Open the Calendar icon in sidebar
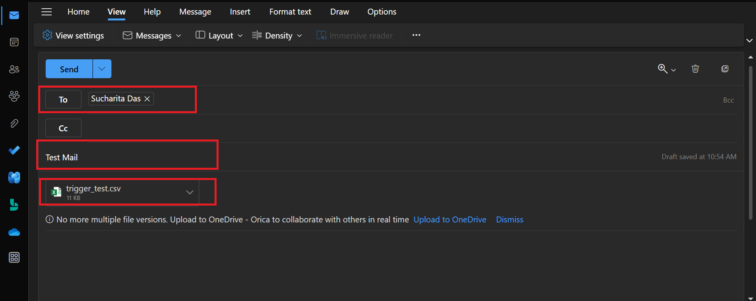Screen dimensions: 756x301 14,42
